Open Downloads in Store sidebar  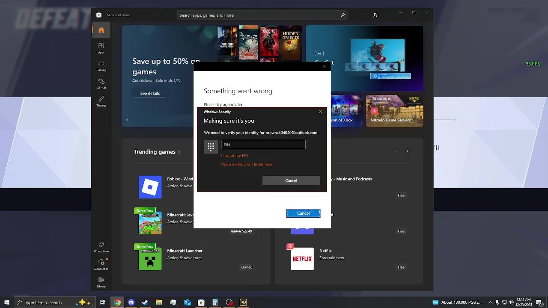[101, 264]
